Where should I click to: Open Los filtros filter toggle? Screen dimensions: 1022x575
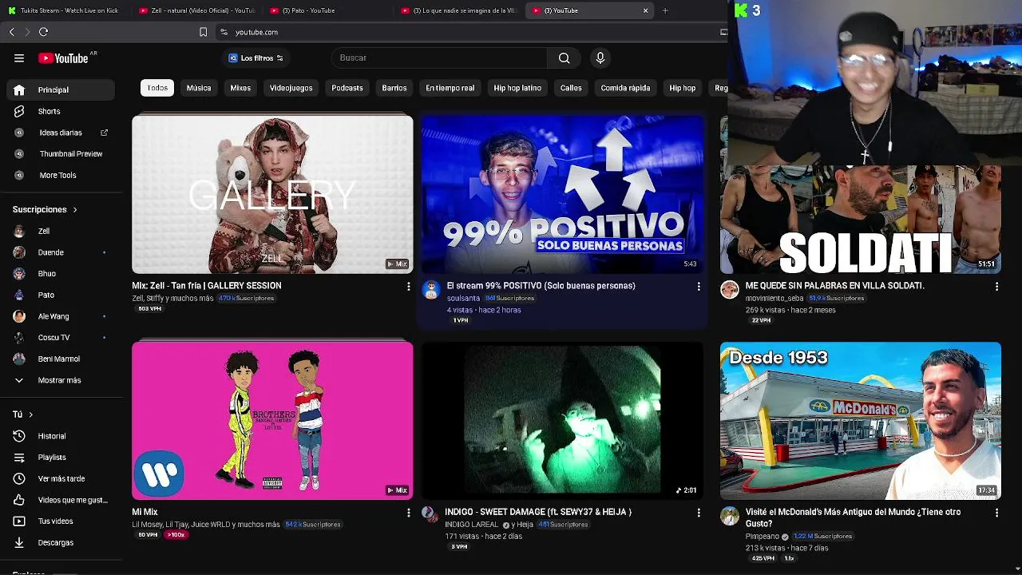[255, 58]
